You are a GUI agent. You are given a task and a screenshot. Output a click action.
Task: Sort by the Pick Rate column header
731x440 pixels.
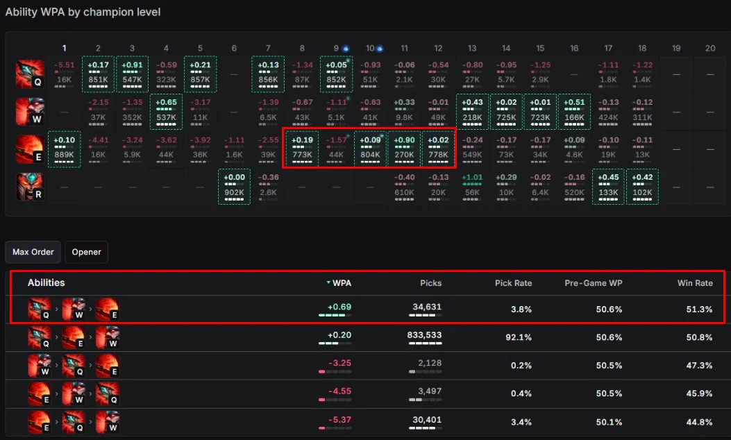tap(513, 283)
